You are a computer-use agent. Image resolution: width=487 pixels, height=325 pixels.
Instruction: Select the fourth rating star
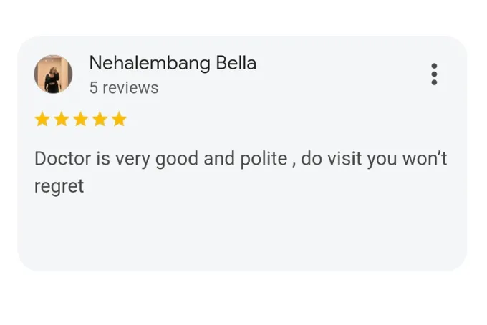coord(100,120)
